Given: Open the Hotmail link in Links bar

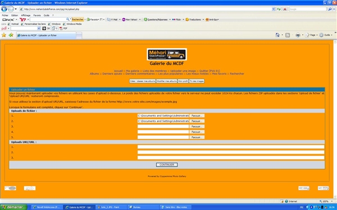Looking at the screenshot, I should pos(13,24).
